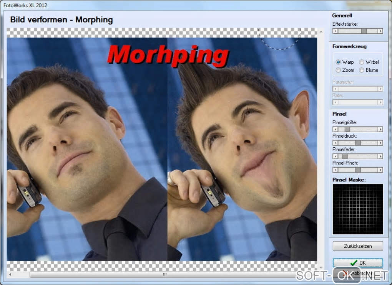392x285 pixels.
Task: Click left arrow of Pinselfeder slider
Action: [x=335, y=156]
